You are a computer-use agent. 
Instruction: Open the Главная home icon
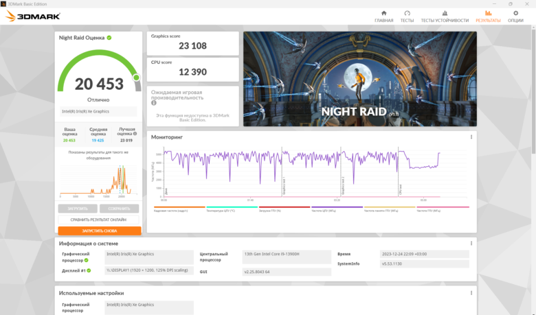pos(384,13)
